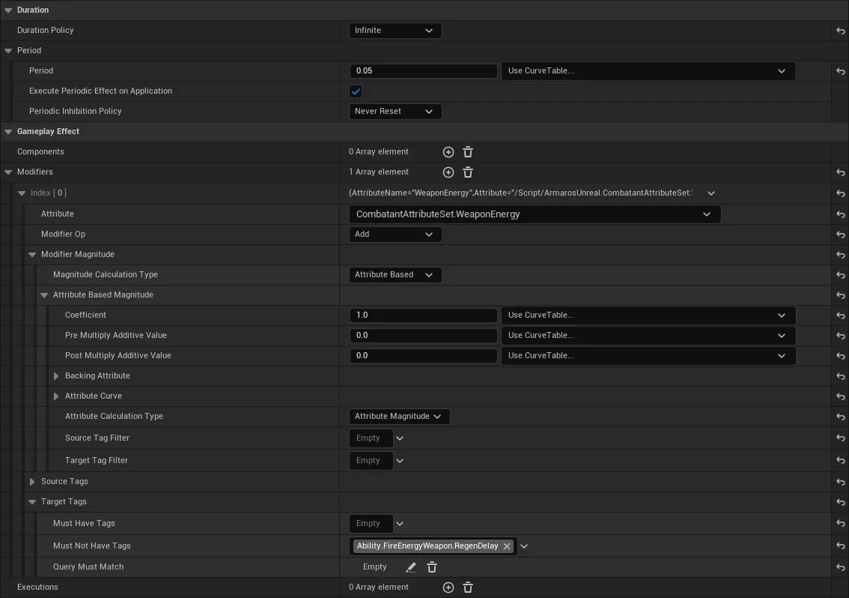This screenshot has width=849, height=598.
Task: Add an element to the Components array
Action: (x=448, y=151)
